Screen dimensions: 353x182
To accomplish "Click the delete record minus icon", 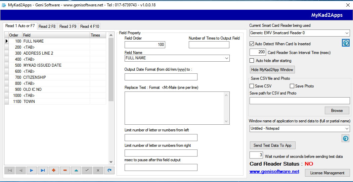I will coord(65,170).
